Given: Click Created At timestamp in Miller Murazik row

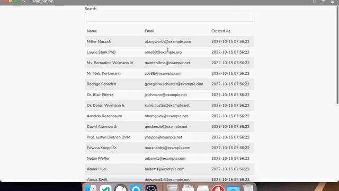Looking at the screenshot, I should (x=230, y=41).
